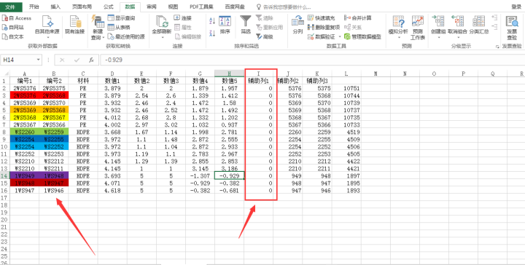Click the 高级 advanced filter button
Image resolution: width=525 pixels, height=265 pixels.
click(264, 36)
